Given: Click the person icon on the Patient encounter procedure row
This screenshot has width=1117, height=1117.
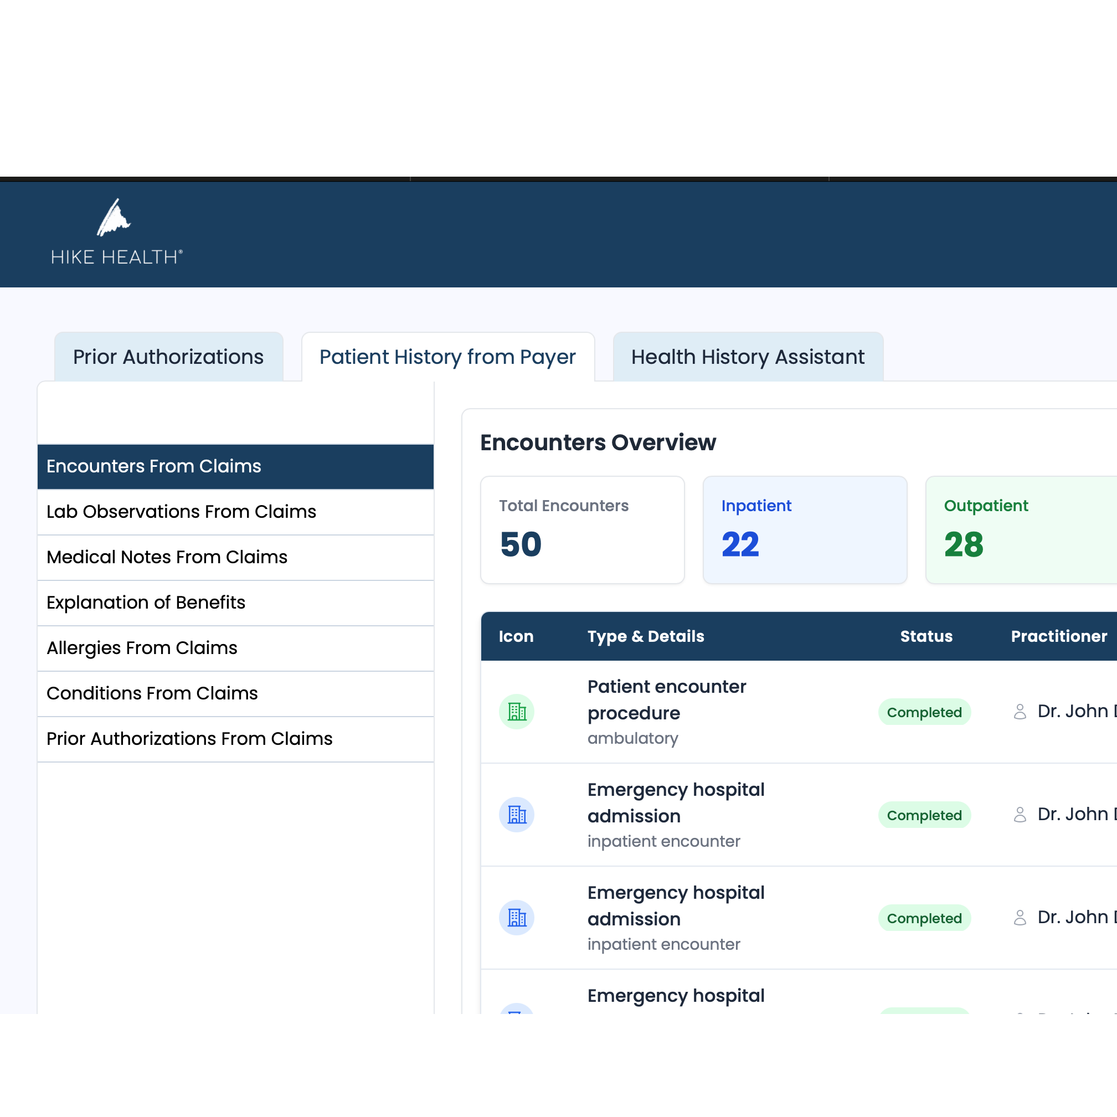Looking at the screenshot, I should (1020, 712).
